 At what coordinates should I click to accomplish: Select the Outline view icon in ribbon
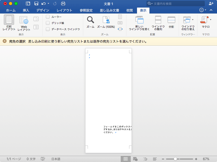pyautogui.click(x=36, y=19)
